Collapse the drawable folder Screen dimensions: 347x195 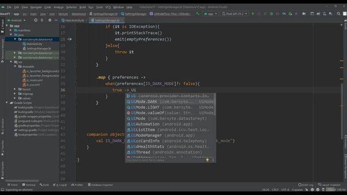pyautogui.click(x=15, y=66)
